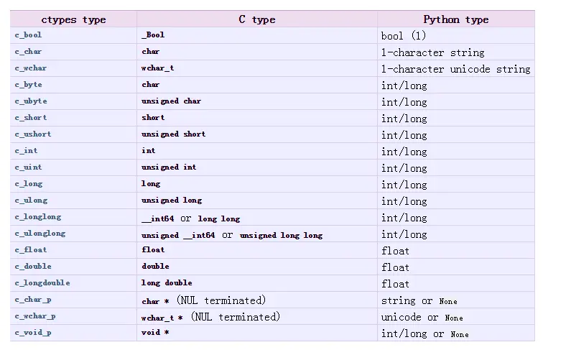Click the c_ulonglong type link
The height and width of the screenshot is (350, 571).
[x=40, y=234]
